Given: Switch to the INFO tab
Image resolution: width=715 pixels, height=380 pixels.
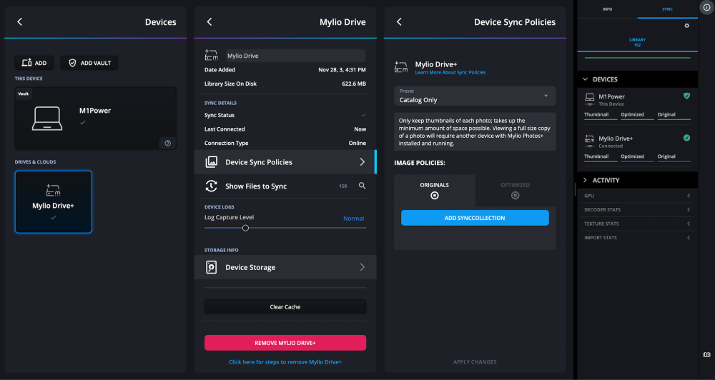Looking at the screenshot, I should (607, 9).
